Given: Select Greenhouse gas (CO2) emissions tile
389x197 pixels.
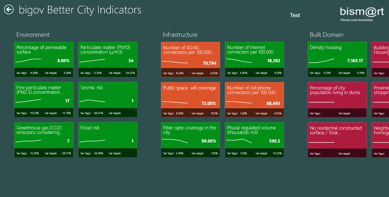Looking at the screenshot, I should tap(44, 140).
